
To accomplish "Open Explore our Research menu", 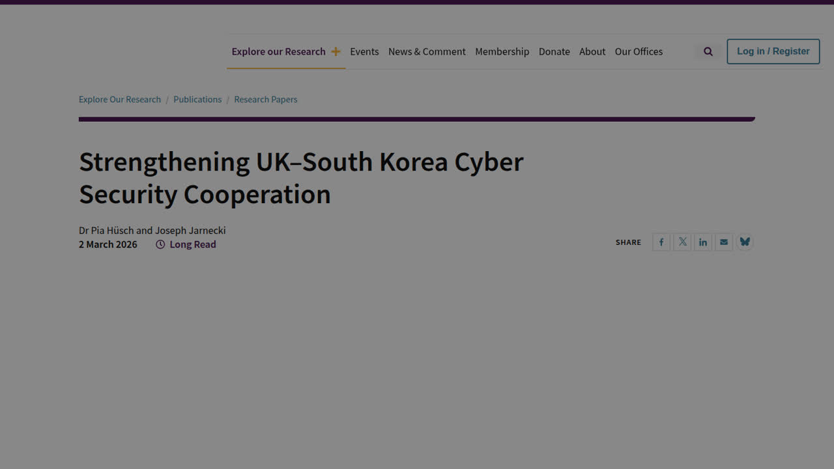I will pyautogui.click(x=278, y=51).
